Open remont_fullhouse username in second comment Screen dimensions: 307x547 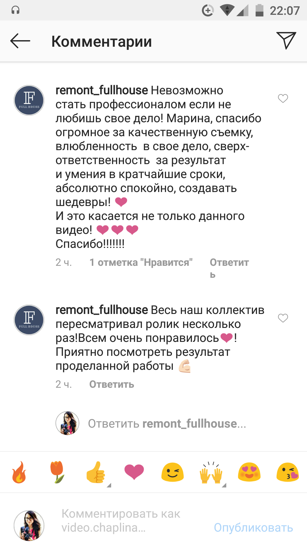[x=102, y=310]
